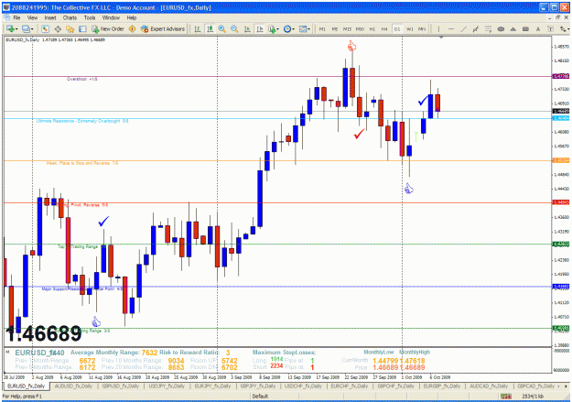This screenshot has height=402, width=572.
Task: Select the Rectangle drawing tool
Action: click(525, 28)
